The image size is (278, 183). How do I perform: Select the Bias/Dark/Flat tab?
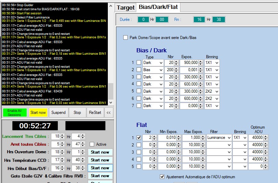point(158,7)
